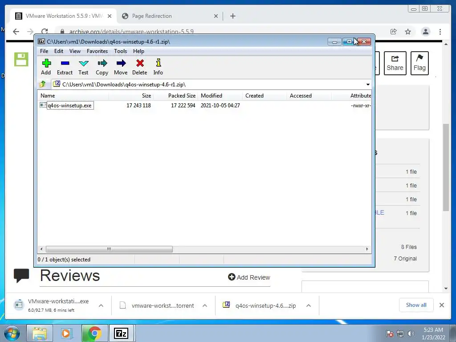
Task: Open a new Chrome tab
Action: click(232, 16)
